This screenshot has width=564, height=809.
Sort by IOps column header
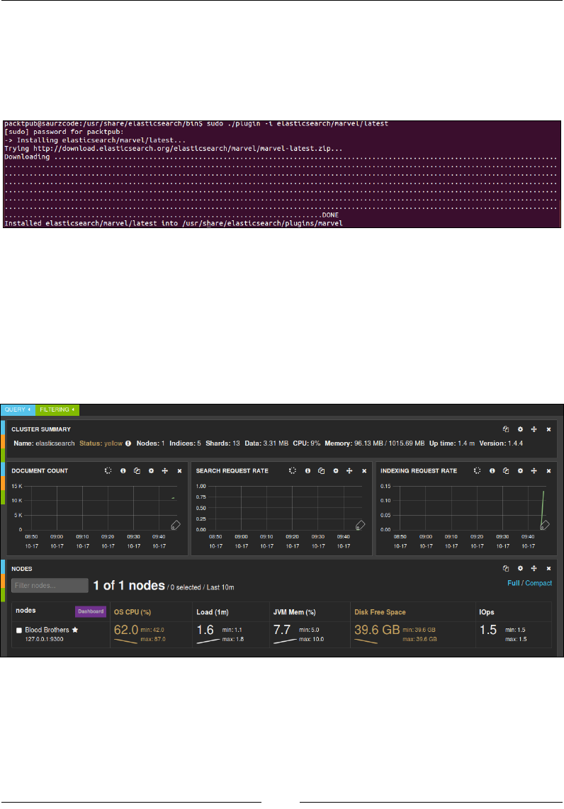tap(487, 612)
